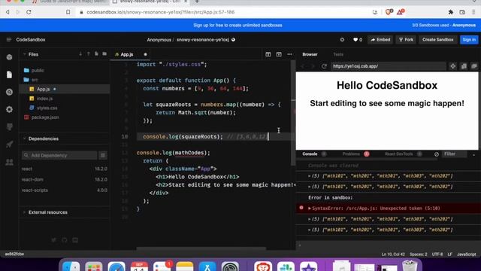Open the file explorer sidebar icon
The height and width of the screenshot is (271, 481).
pyautogui.click(x=9, y=75)
